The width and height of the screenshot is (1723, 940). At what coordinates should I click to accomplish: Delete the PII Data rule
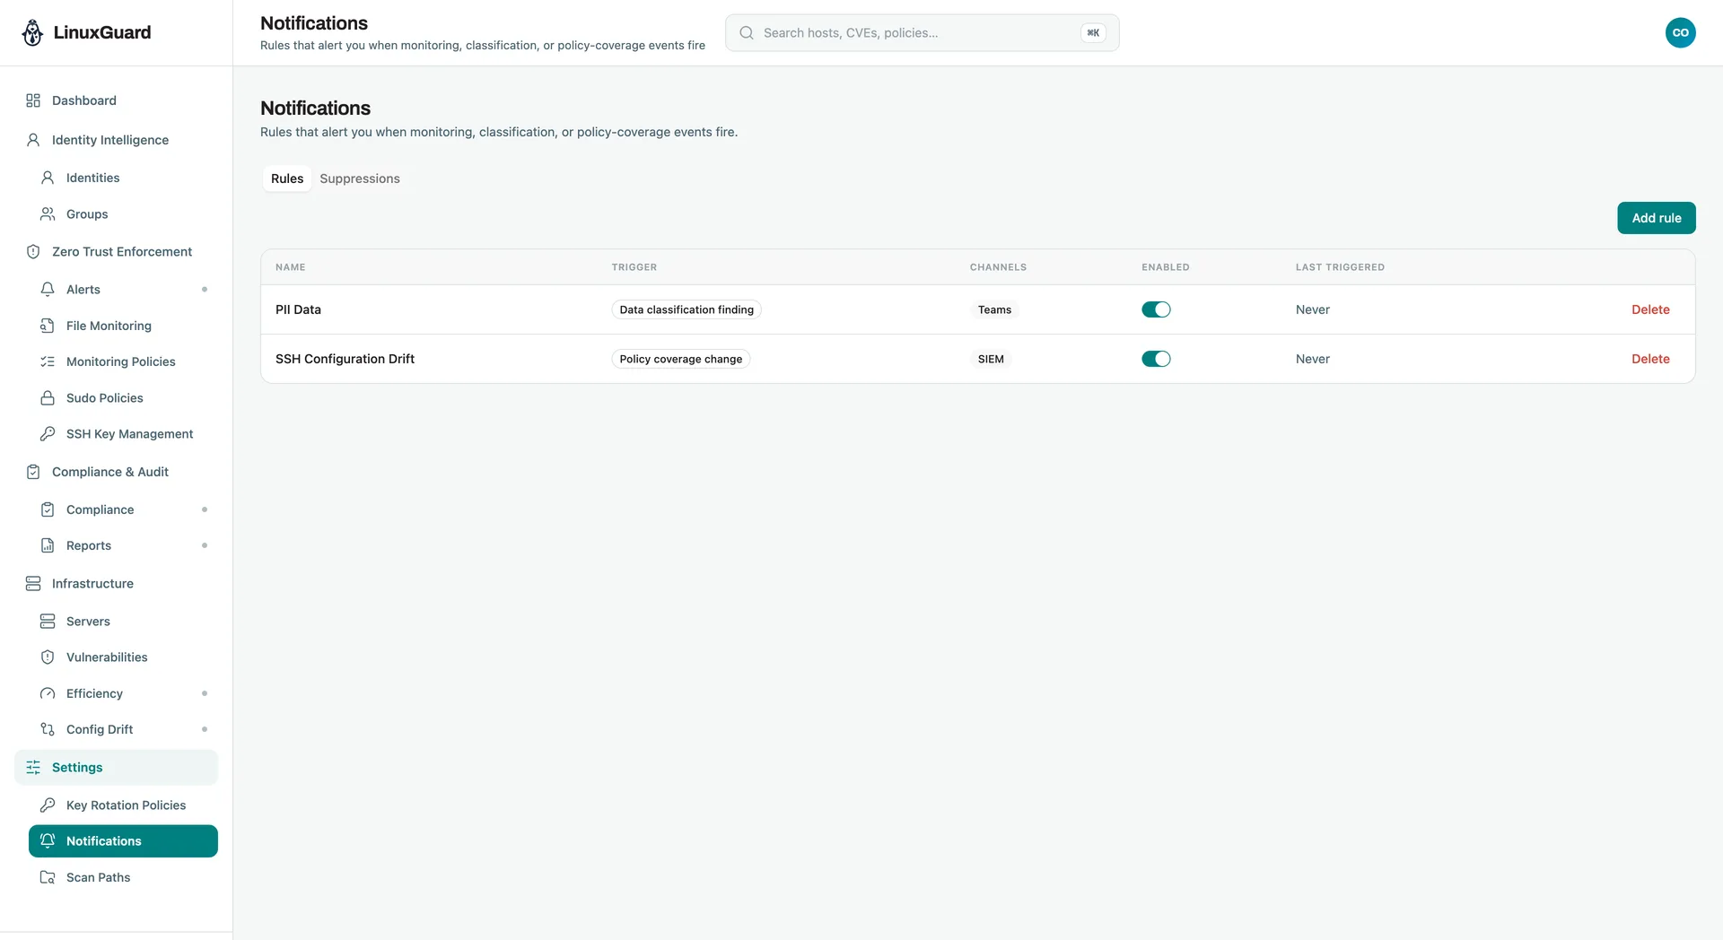(x=1650, y=309)
